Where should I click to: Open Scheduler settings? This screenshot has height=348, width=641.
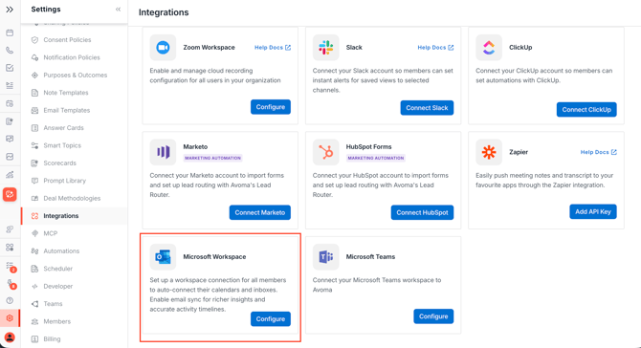58,269
